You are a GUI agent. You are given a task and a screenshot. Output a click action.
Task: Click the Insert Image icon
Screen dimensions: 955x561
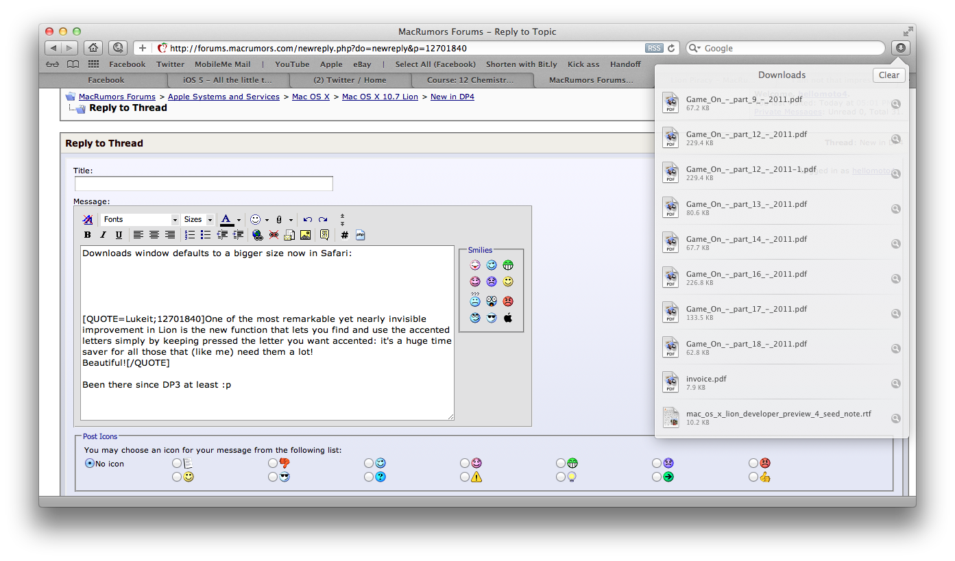click(305, 235)
